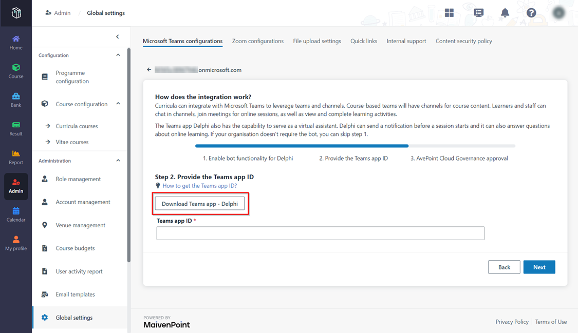Open Curricula courses menu item
The width and height of the screenshot is (578, 333).
(x=77, y=126)
